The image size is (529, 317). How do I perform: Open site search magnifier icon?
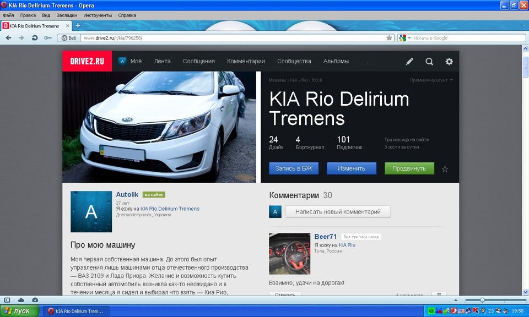pos(429,61)
